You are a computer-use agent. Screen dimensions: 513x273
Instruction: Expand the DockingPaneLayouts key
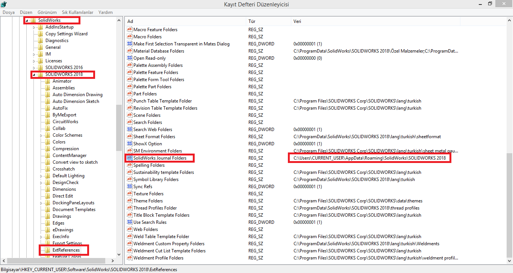click(41, 203)
